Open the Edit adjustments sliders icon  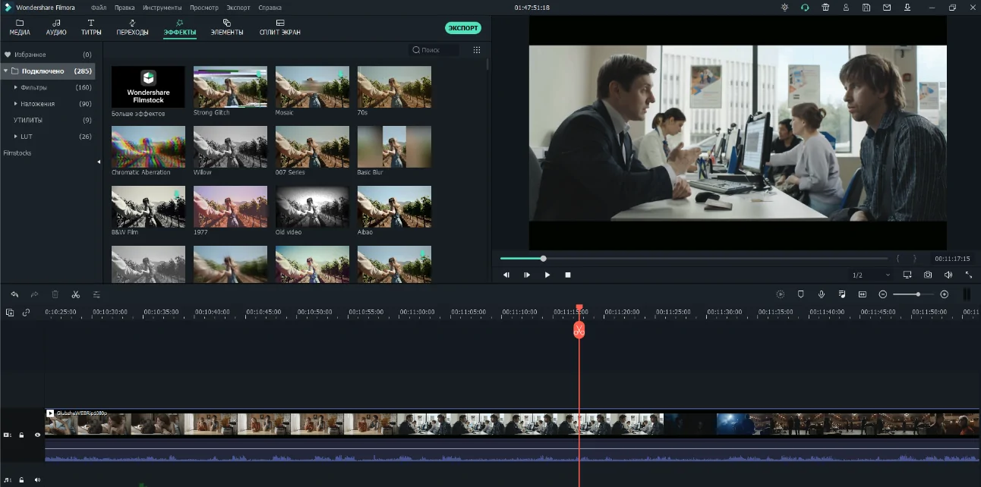[96, 294]
